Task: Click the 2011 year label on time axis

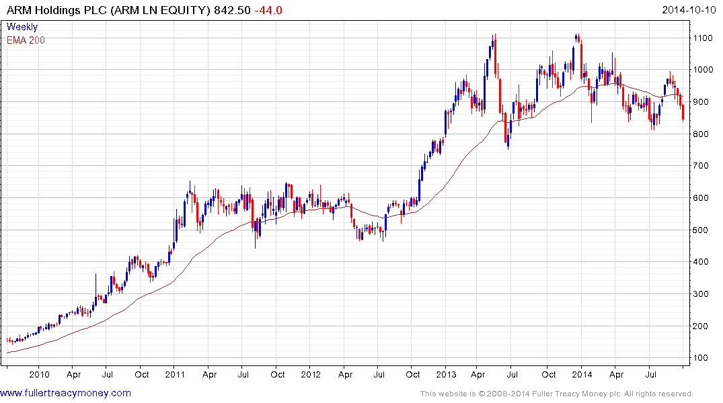Action: [x=175, y=374]
